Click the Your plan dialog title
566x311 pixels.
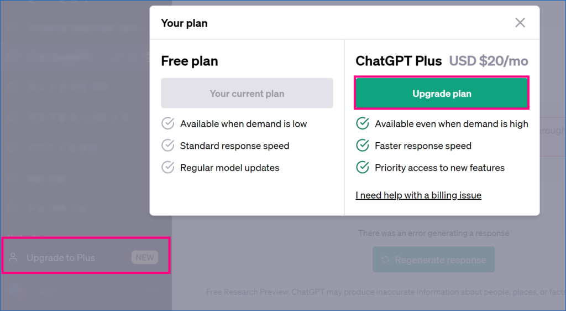[184, 23]
